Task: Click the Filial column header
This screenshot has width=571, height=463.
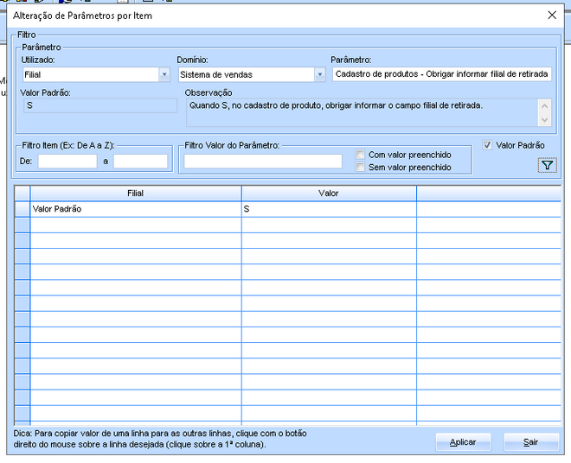Action: [x=135, y=193]
